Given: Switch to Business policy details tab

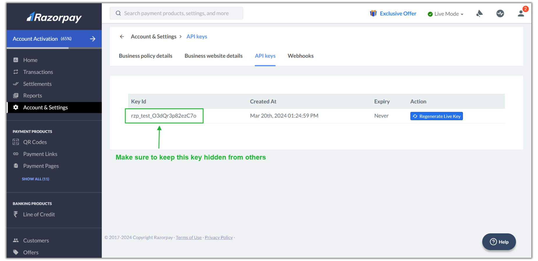Looking at the screenshot, I should click(146, 56).
